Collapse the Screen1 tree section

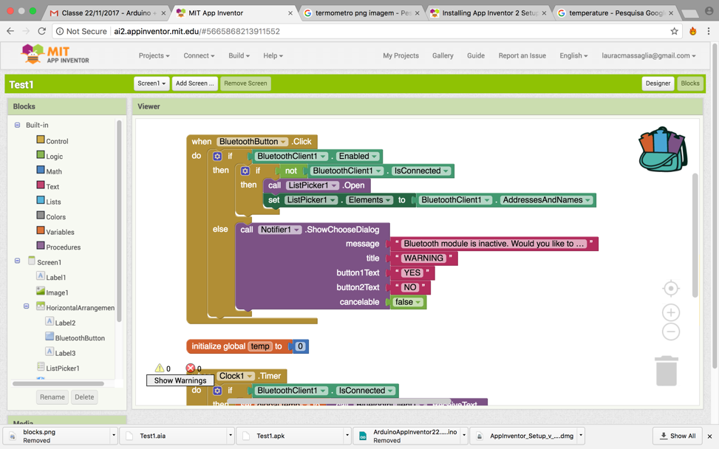18,261
